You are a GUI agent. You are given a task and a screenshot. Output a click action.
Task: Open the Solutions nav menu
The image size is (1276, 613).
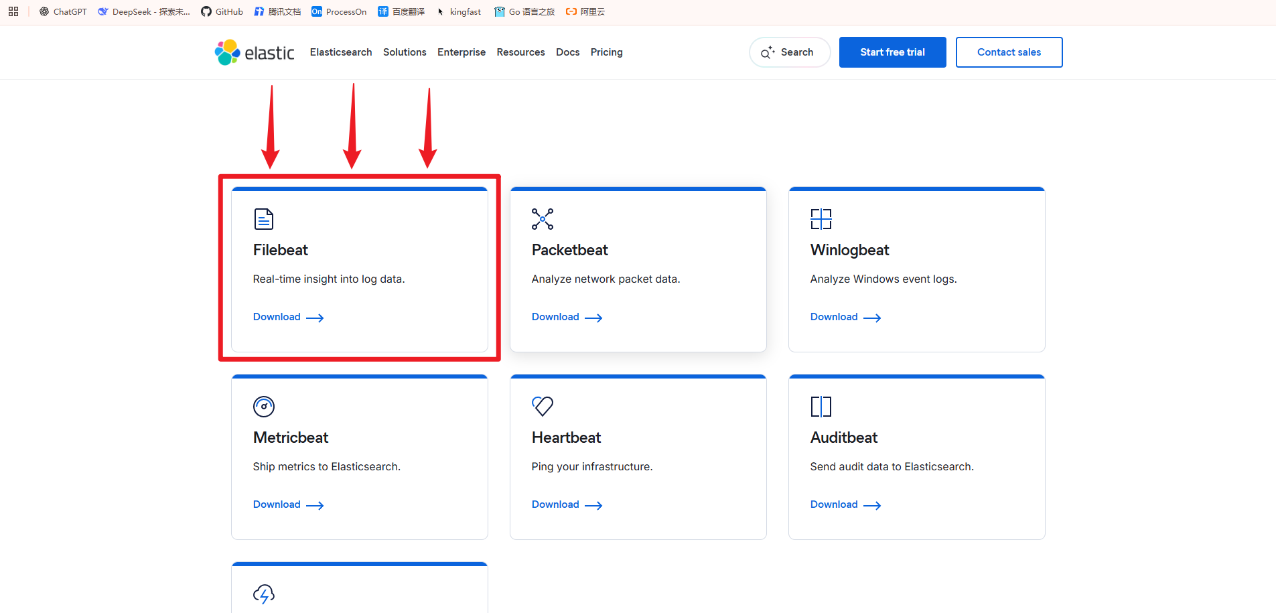coord(405,52)
